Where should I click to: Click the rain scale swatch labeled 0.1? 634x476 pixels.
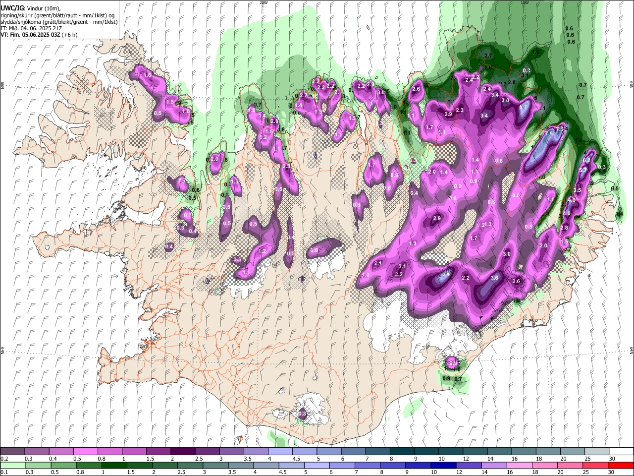[12, 465]
